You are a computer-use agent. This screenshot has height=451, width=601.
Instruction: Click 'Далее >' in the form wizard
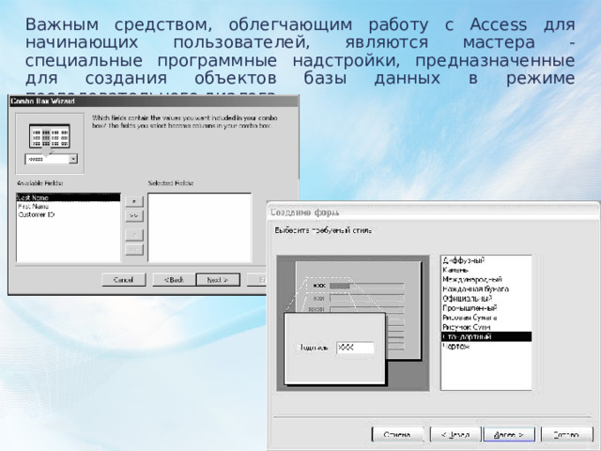pos(509,434)
